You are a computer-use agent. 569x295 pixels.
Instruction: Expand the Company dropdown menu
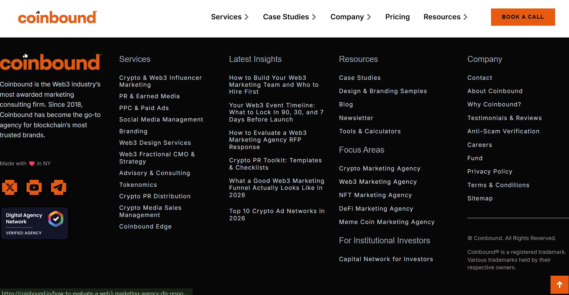(350, 17)
